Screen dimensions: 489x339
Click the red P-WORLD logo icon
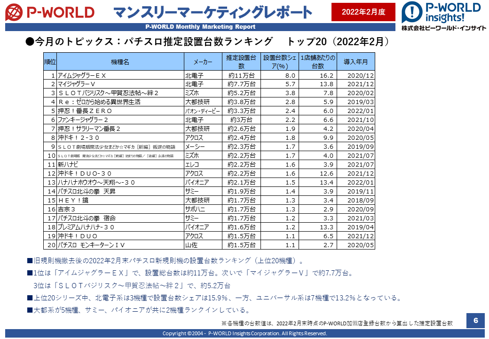(14, 12)
